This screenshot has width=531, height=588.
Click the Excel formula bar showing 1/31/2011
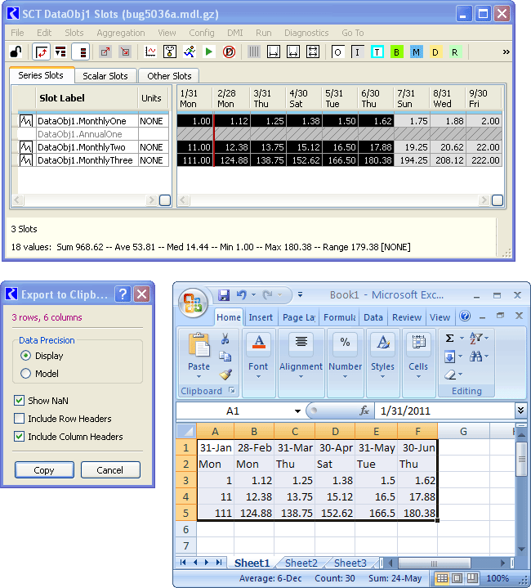[445, 411]
